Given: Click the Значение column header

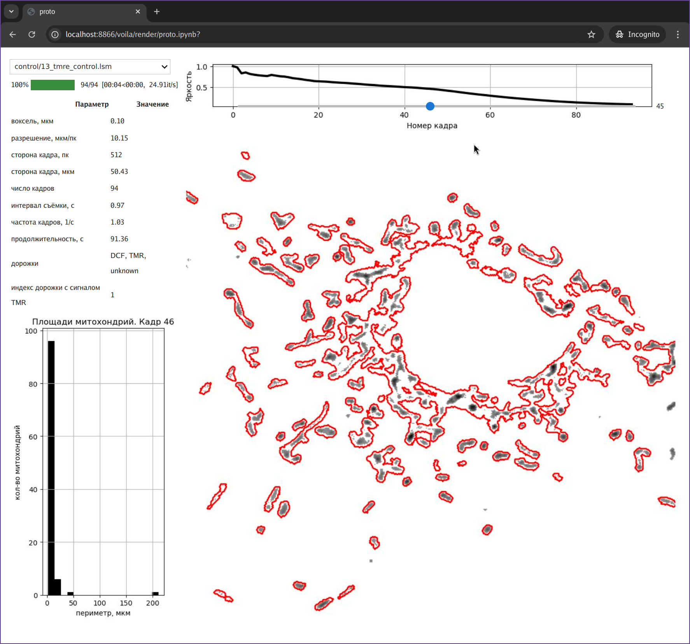Looking at the screenshot, I should tap(152, 104).
